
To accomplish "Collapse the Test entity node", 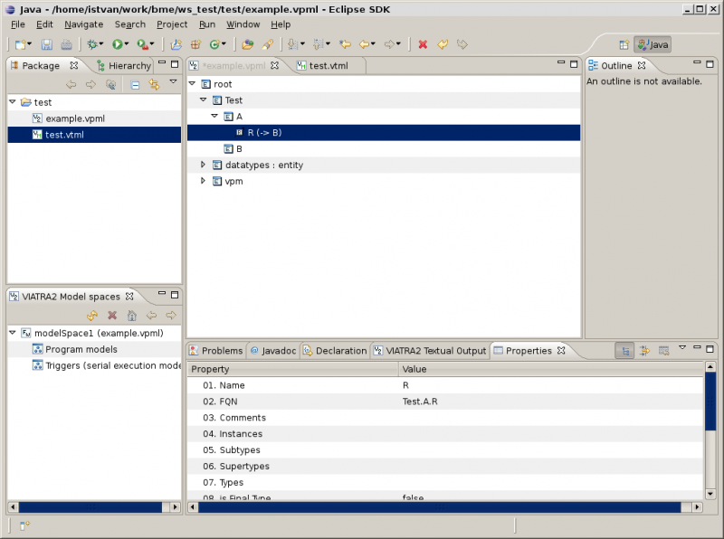I will coord(203,99).
